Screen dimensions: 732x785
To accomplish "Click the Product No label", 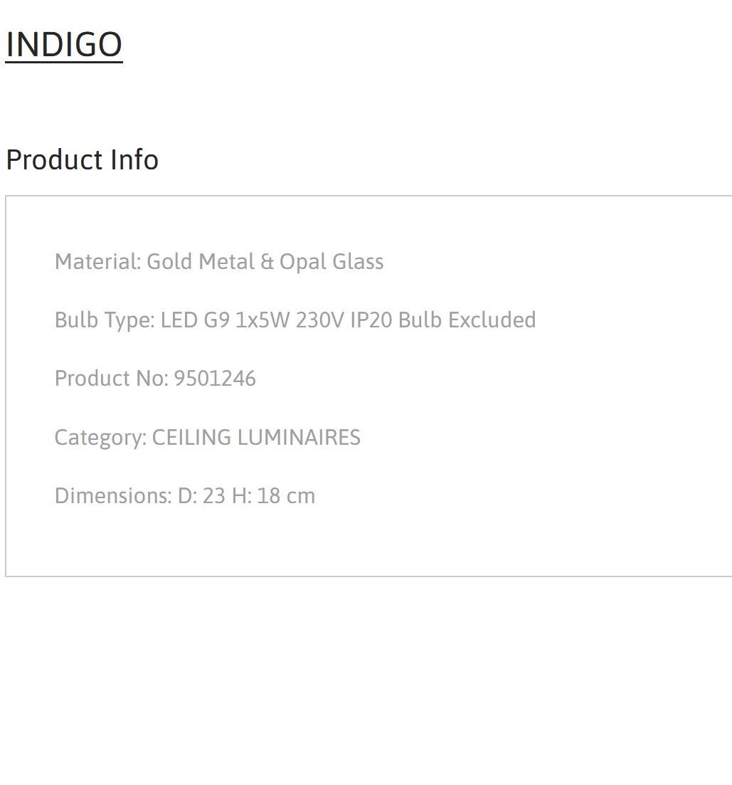I will tap(111, 379).
